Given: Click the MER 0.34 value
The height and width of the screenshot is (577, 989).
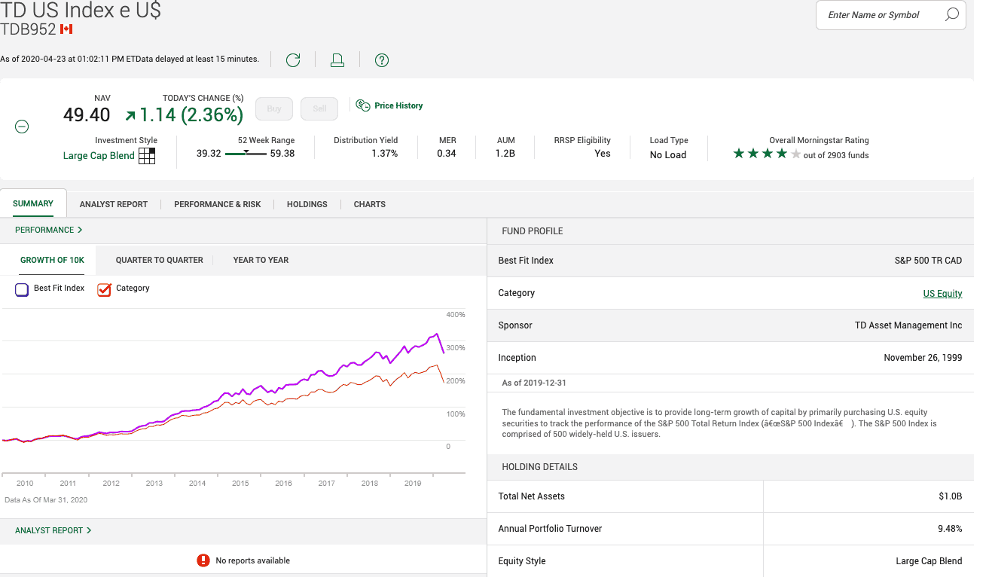Looking at the screenshot, I should coord(447,154).
